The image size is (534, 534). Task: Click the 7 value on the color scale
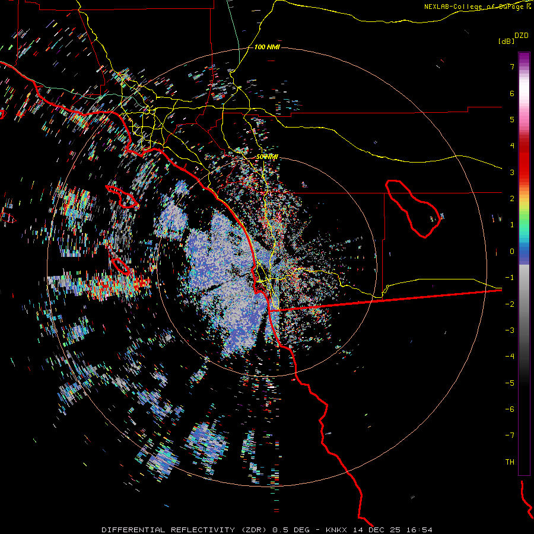click(512, 66)
